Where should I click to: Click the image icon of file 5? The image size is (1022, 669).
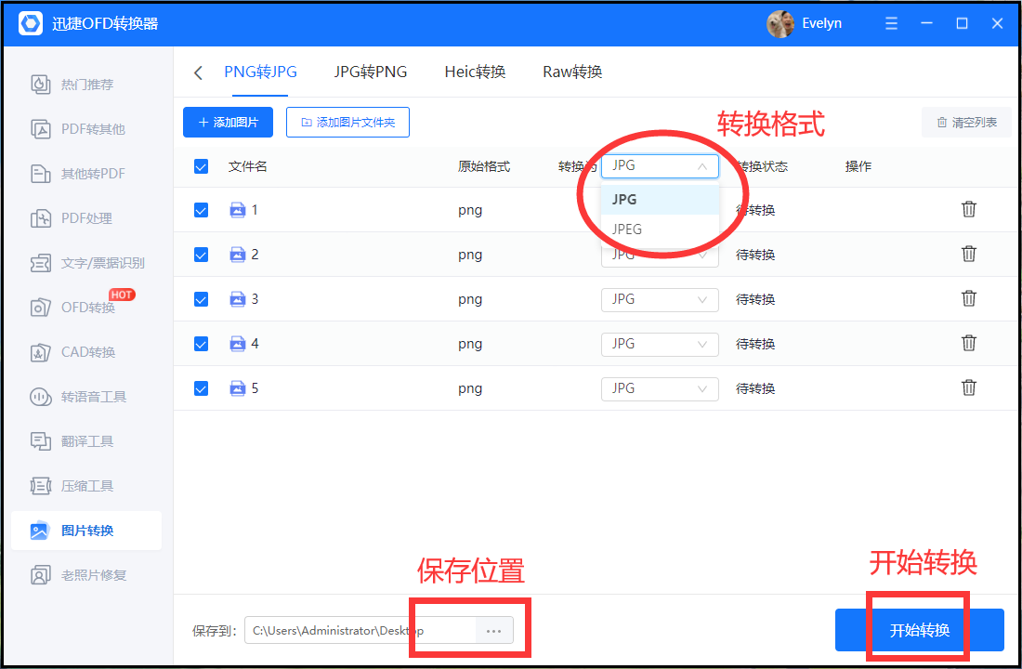click(238, 388)
